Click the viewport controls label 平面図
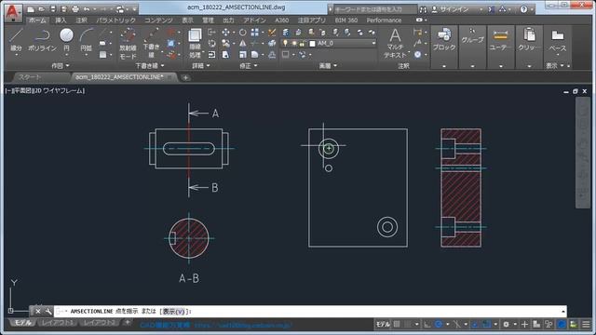 pos(21,91)
